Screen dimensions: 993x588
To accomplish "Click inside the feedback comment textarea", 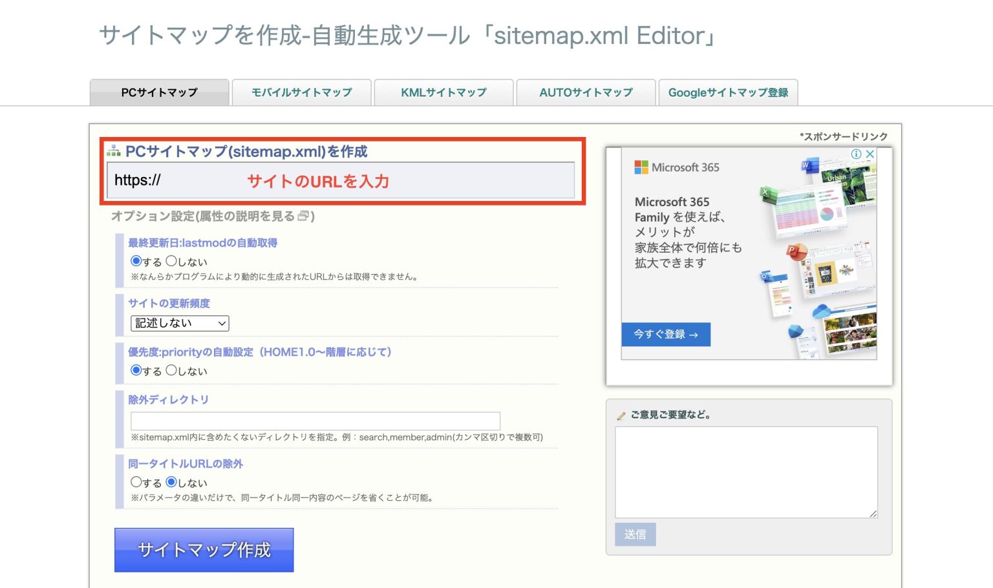I will tap(746, 472).
